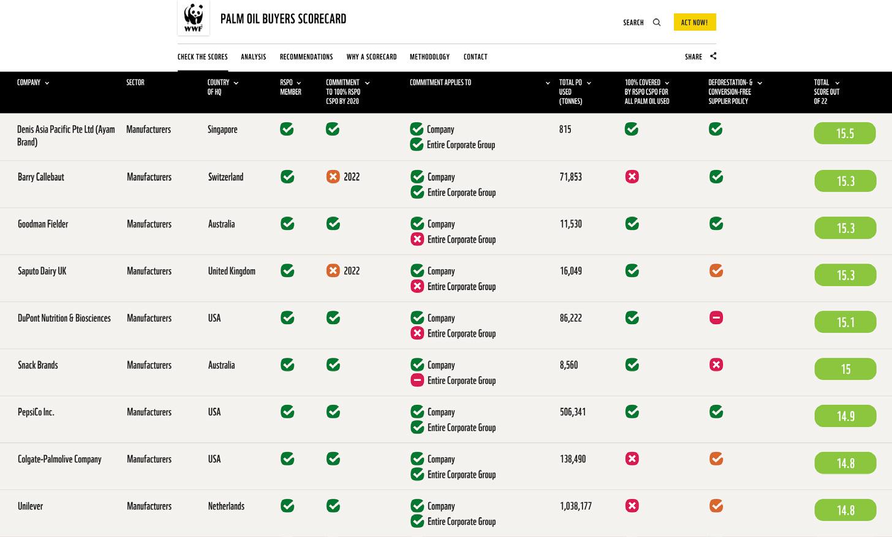Open the Unilever company entry

click(30, 506)
